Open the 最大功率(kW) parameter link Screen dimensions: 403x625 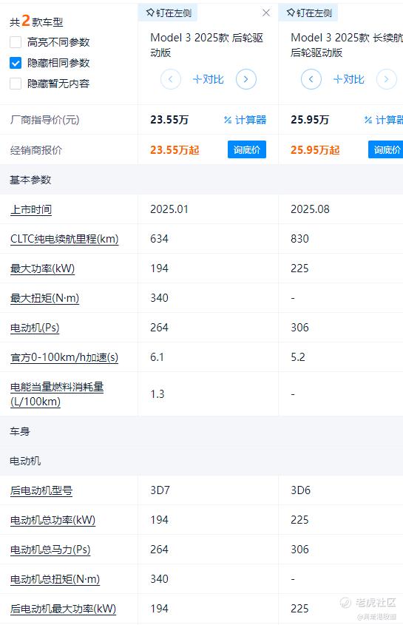[42, 268]
